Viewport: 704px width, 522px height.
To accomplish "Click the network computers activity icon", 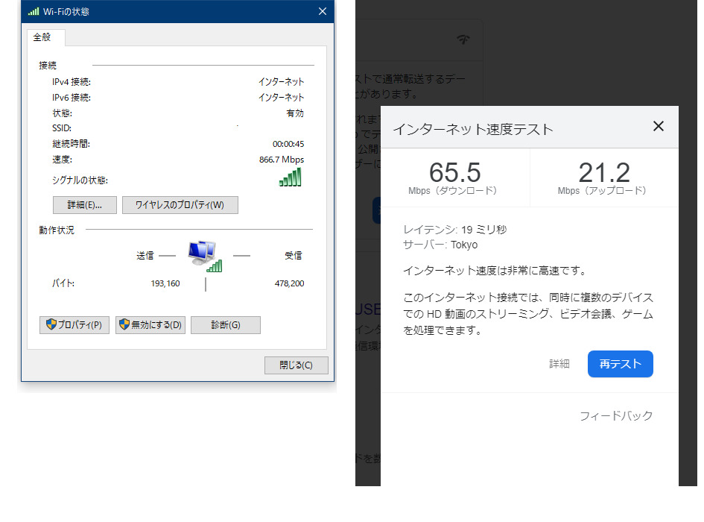I will 205,257.
